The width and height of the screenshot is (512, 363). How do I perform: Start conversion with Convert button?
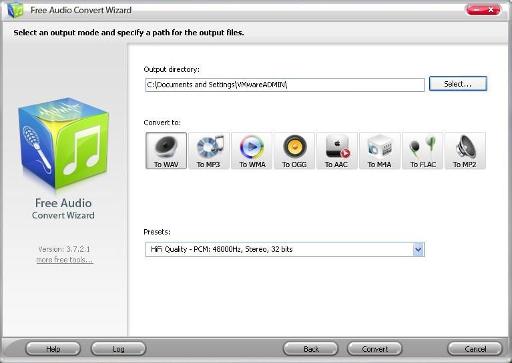[375, 349]
